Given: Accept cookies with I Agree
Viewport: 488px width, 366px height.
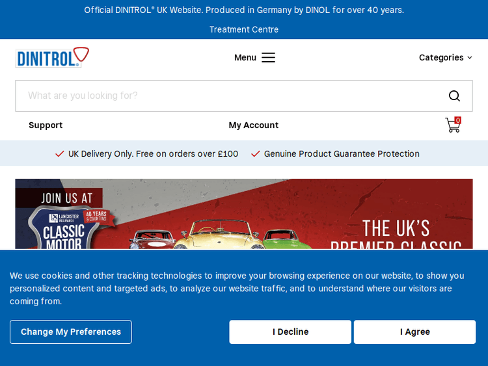Looking at the screenshot, I should click(x=414, y=332).
